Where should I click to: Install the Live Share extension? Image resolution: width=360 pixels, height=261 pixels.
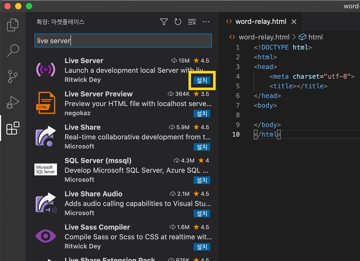pyautogui.click(x=202, y=147)
